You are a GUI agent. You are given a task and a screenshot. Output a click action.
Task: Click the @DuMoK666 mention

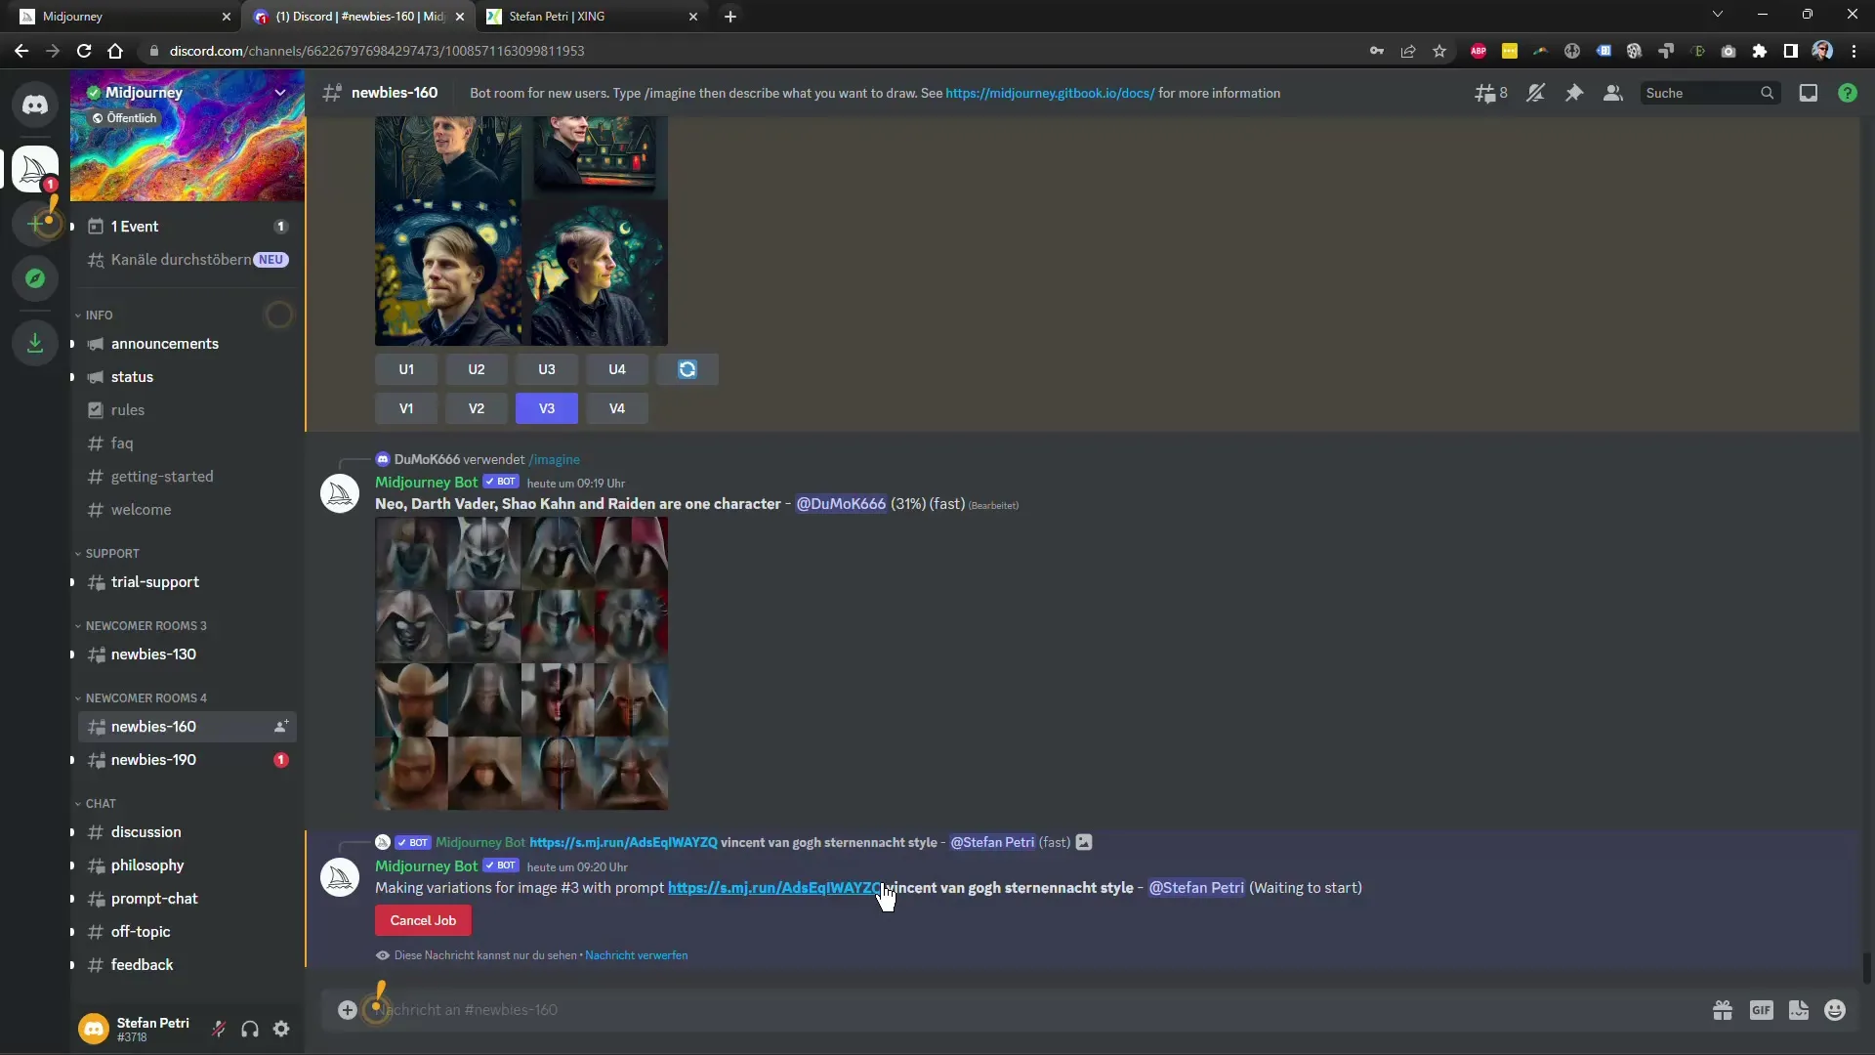coord(841,504)
